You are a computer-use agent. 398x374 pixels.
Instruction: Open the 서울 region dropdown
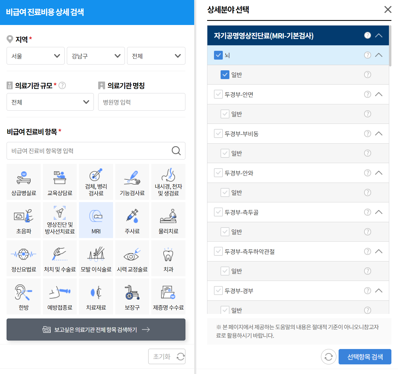pyautogui.click(x=35, y=56)
